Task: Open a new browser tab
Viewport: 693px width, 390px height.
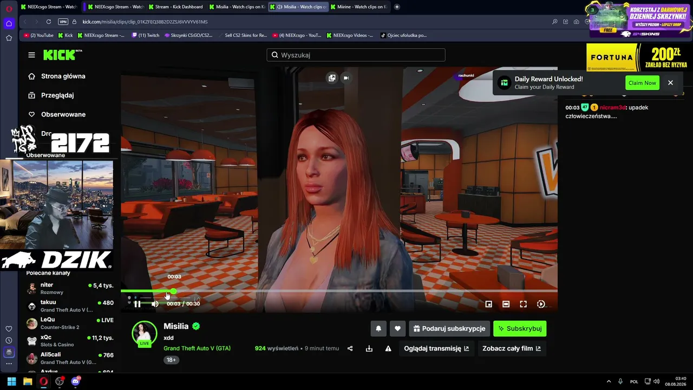Action: 397,7
